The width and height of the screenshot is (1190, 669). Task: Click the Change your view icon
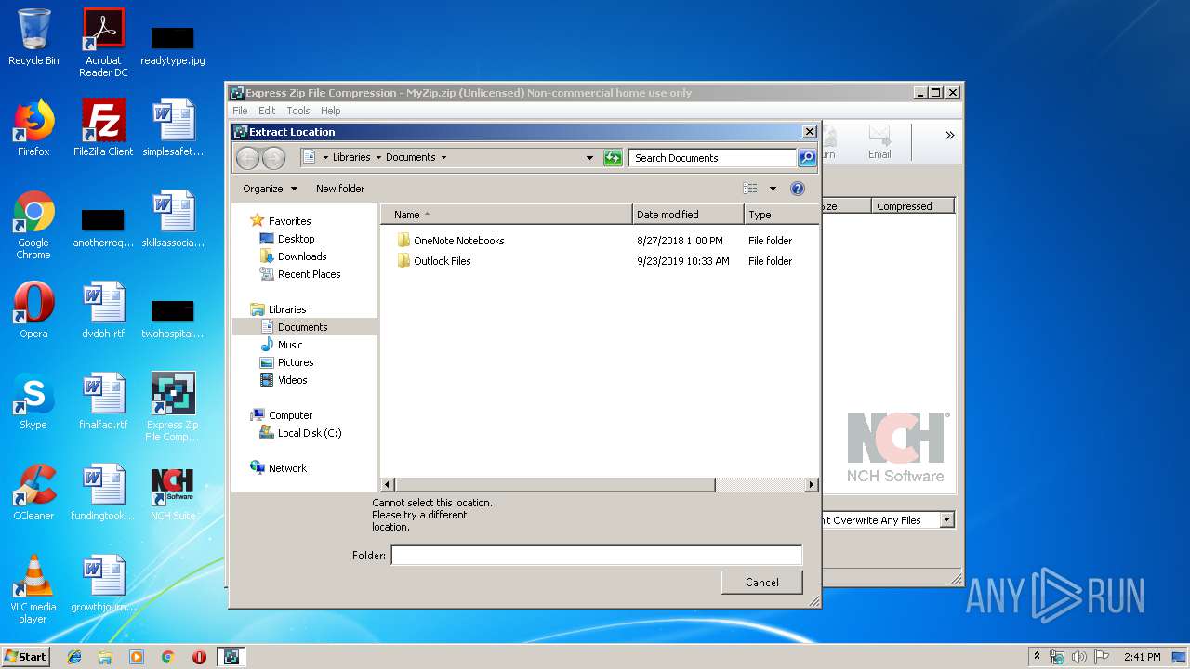pos(750,189)
